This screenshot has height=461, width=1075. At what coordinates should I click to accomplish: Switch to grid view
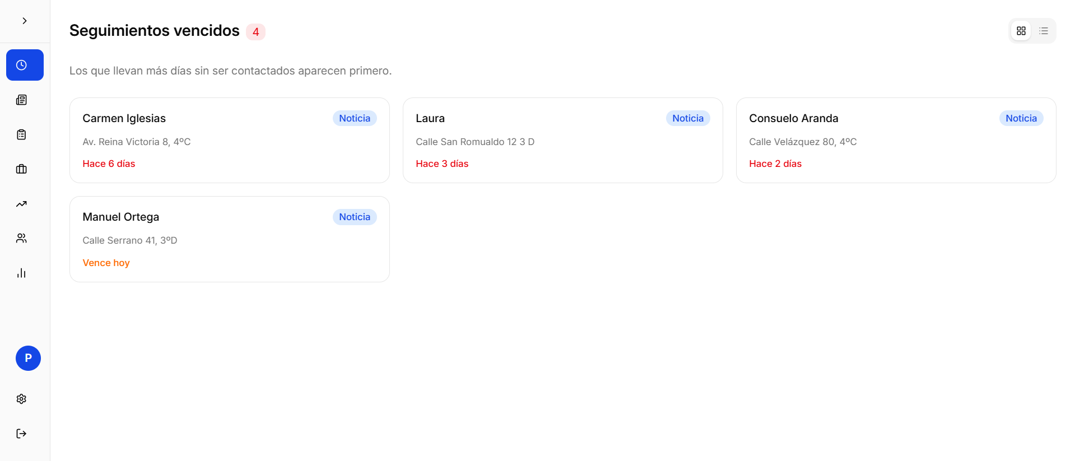(x=1021, y=31)
